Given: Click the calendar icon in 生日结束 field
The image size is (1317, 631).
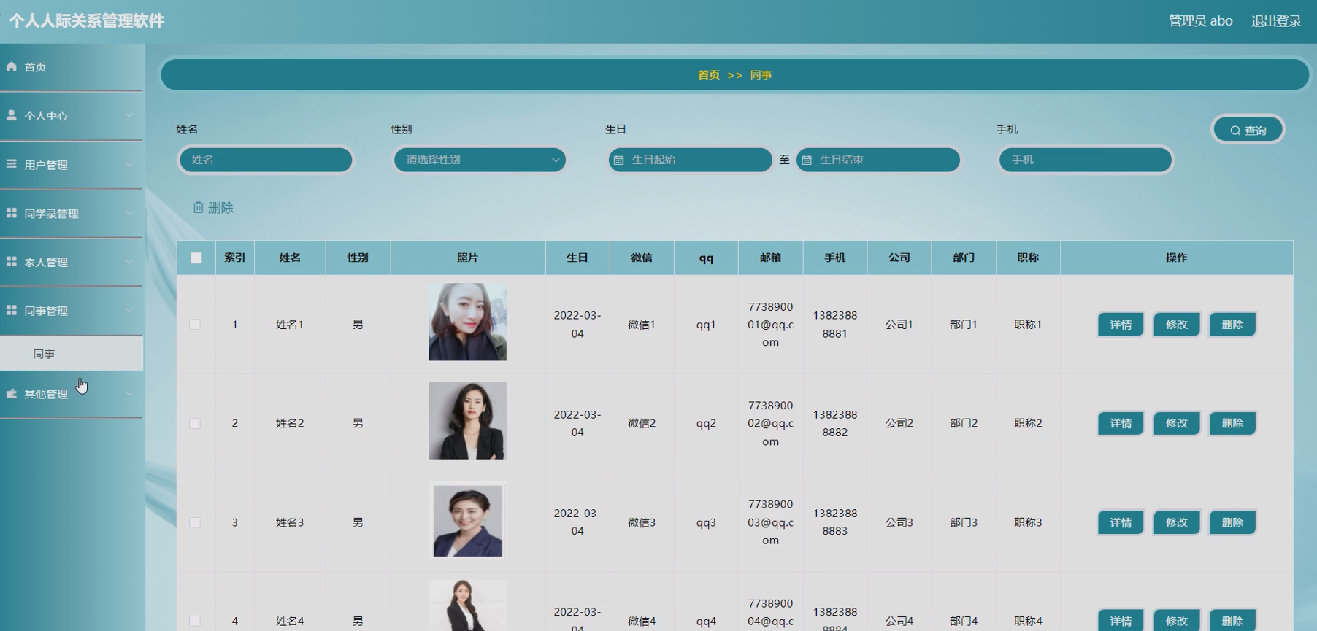Looking at the screenshot, I should (807, 160).
